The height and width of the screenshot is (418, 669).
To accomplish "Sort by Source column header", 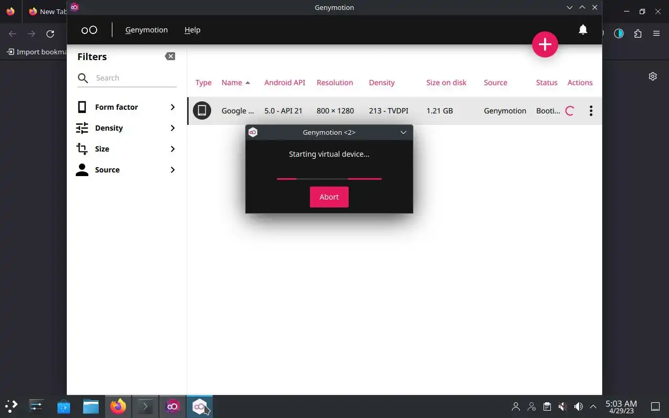I will tap(495, 83).
